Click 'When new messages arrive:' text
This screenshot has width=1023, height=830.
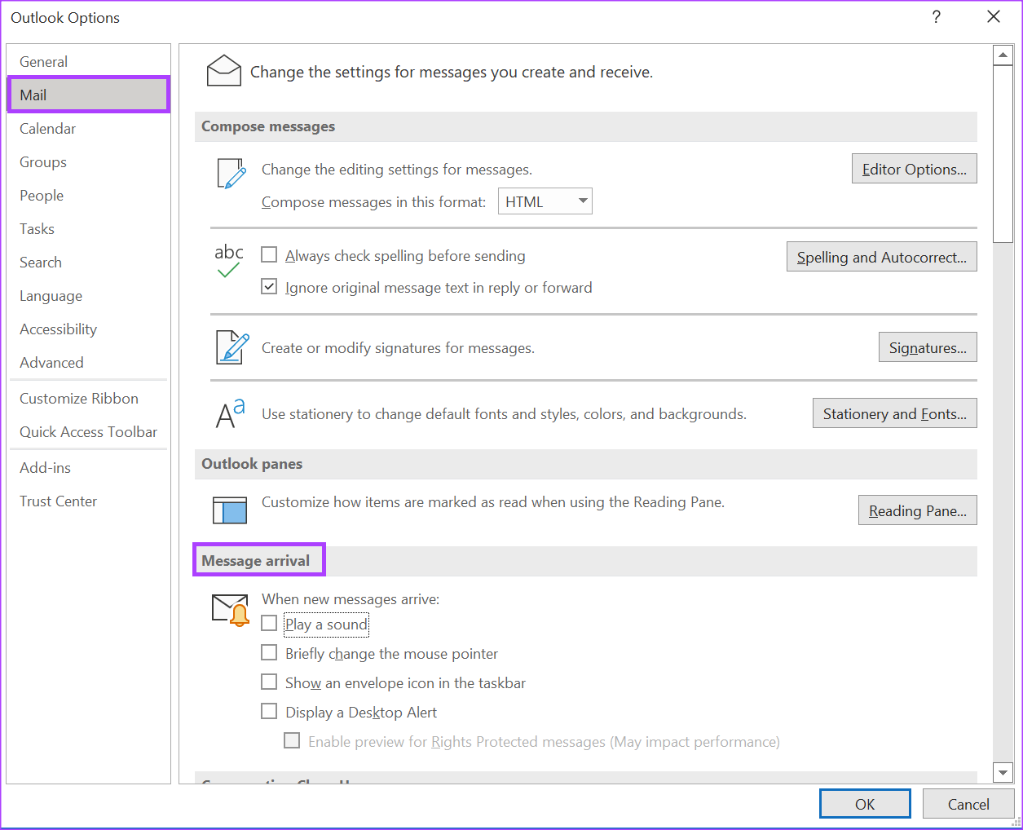351,599
